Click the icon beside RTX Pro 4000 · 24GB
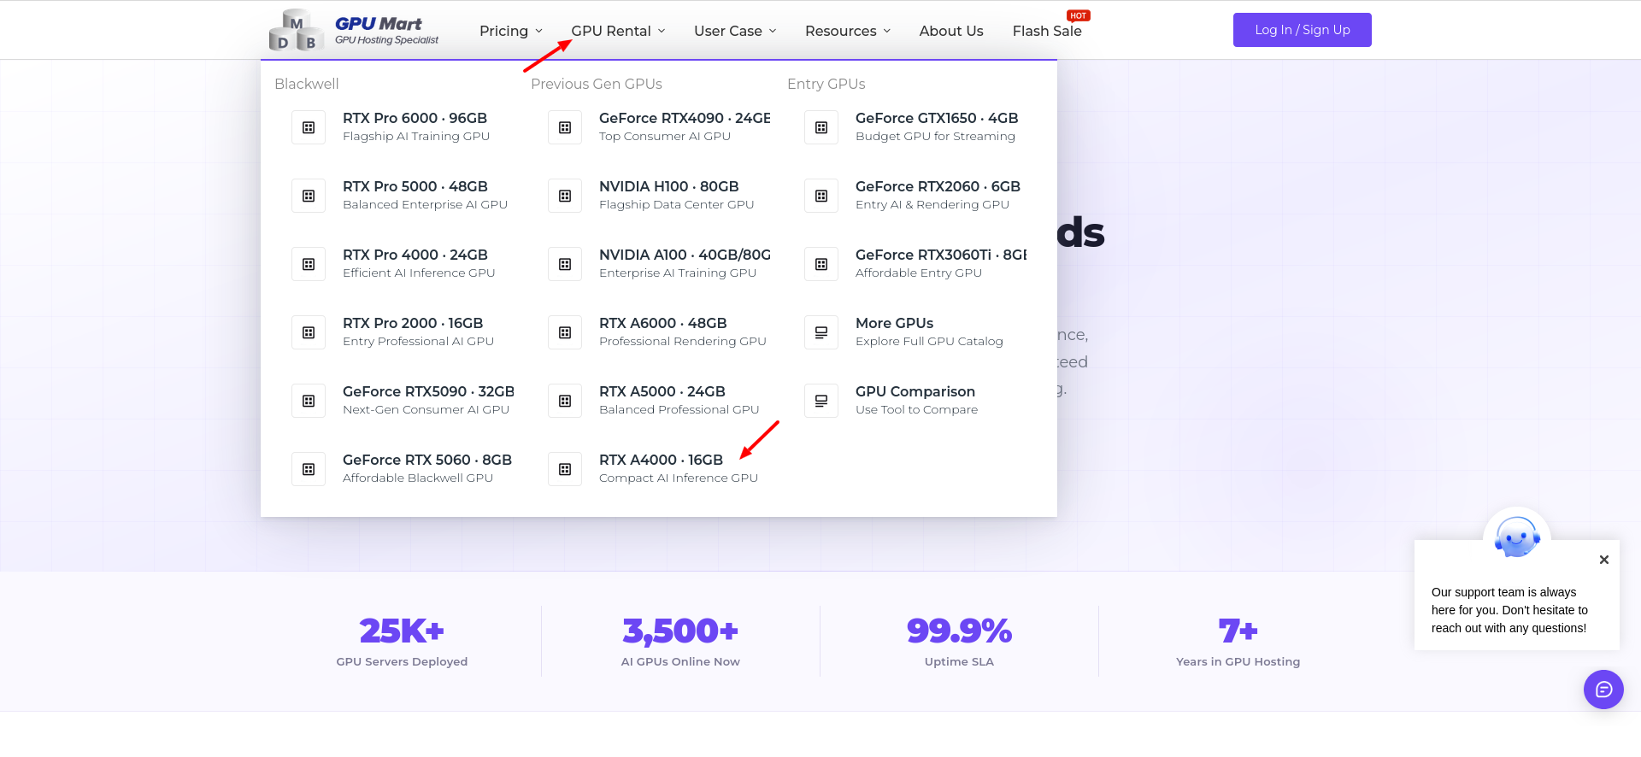 tap(309, 264)
